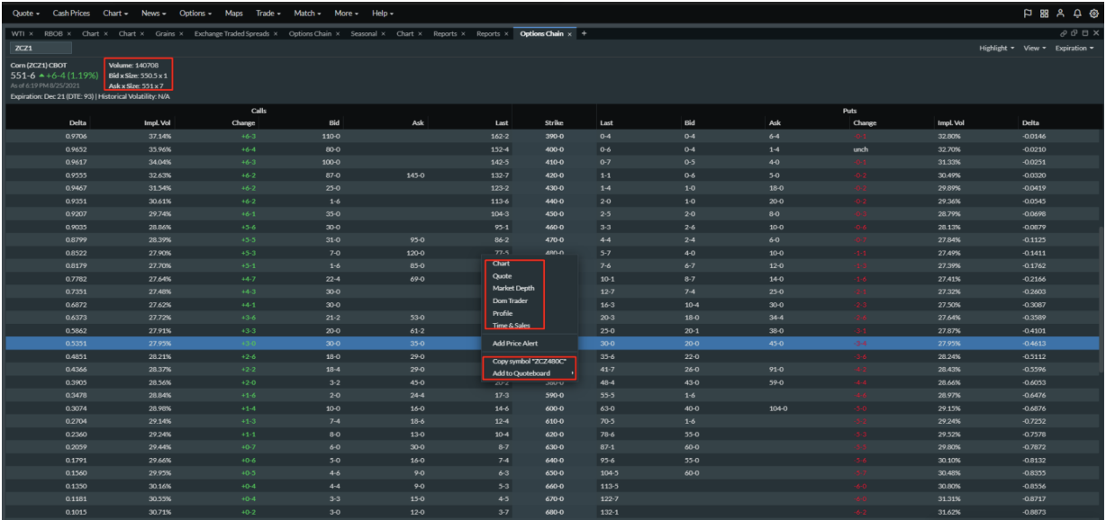Viewport: 1106px width, 520px height.
Task: Choose Chart in the context menu
Action: 502,264
